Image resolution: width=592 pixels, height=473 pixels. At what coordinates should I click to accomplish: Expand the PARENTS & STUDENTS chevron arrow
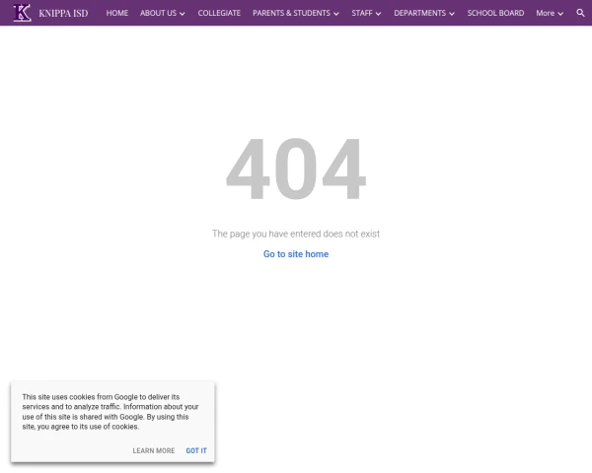coord(336,14)
